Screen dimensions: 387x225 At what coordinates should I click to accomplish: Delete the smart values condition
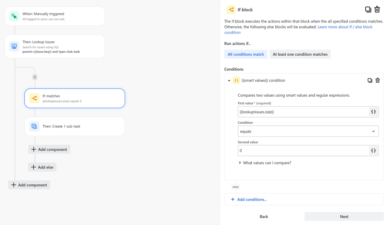pyautogui.click(x=377, y=80)
